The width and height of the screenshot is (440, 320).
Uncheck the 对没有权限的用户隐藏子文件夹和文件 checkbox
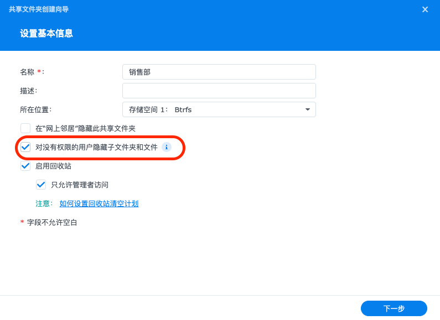pyautogui.click(x=25, y=147)
